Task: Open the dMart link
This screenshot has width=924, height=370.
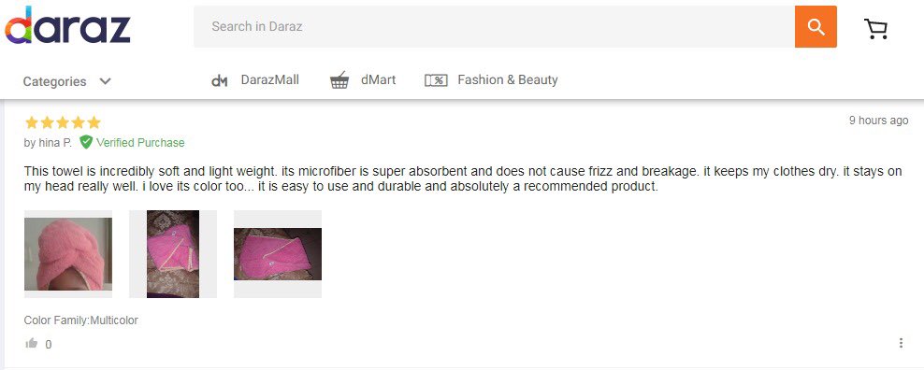Action: point(379,80)
